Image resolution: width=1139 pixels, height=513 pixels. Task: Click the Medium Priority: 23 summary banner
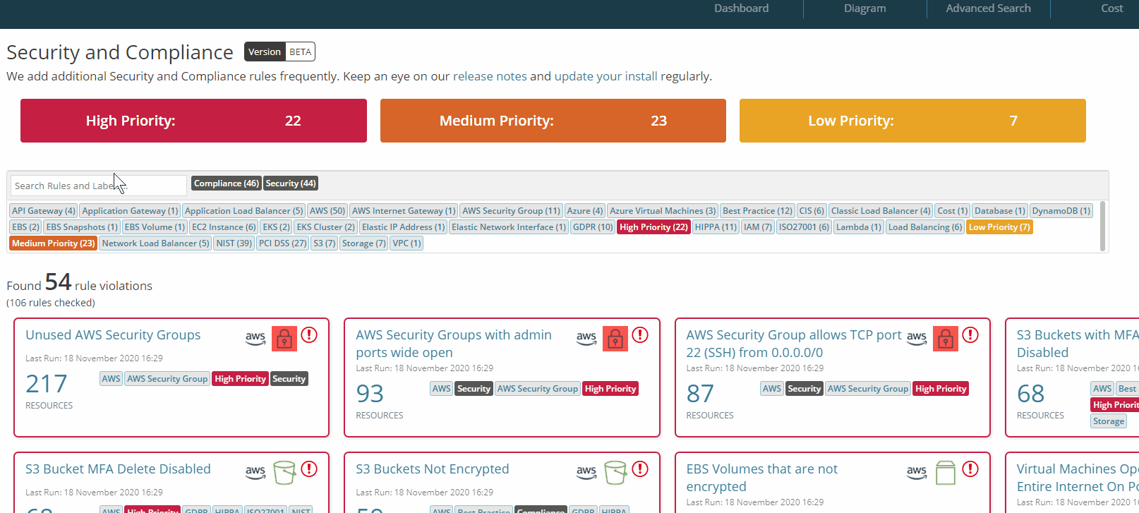(x=553, y=121)
